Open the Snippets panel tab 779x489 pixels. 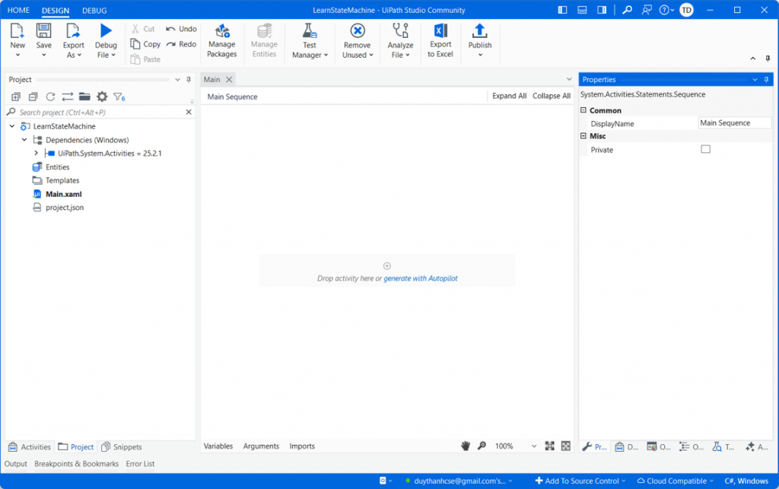tap(122, 447)
